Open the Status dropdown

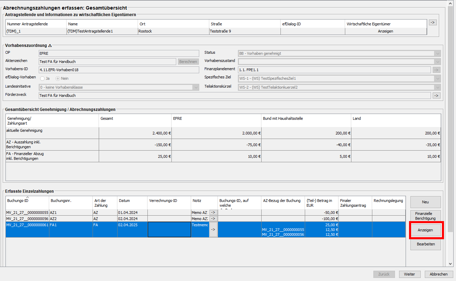[437, 53]
